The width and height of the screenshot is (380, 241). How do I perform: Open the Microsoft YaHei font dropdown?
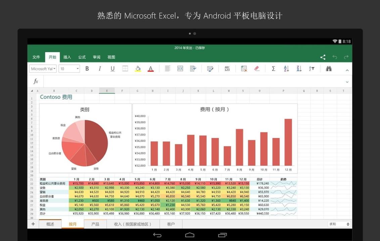point(43,69)
